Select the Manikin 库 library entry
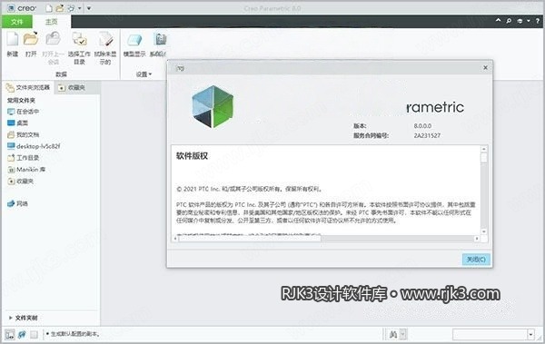This screenshot has width=545, height=344. click(x=26, y=170)
